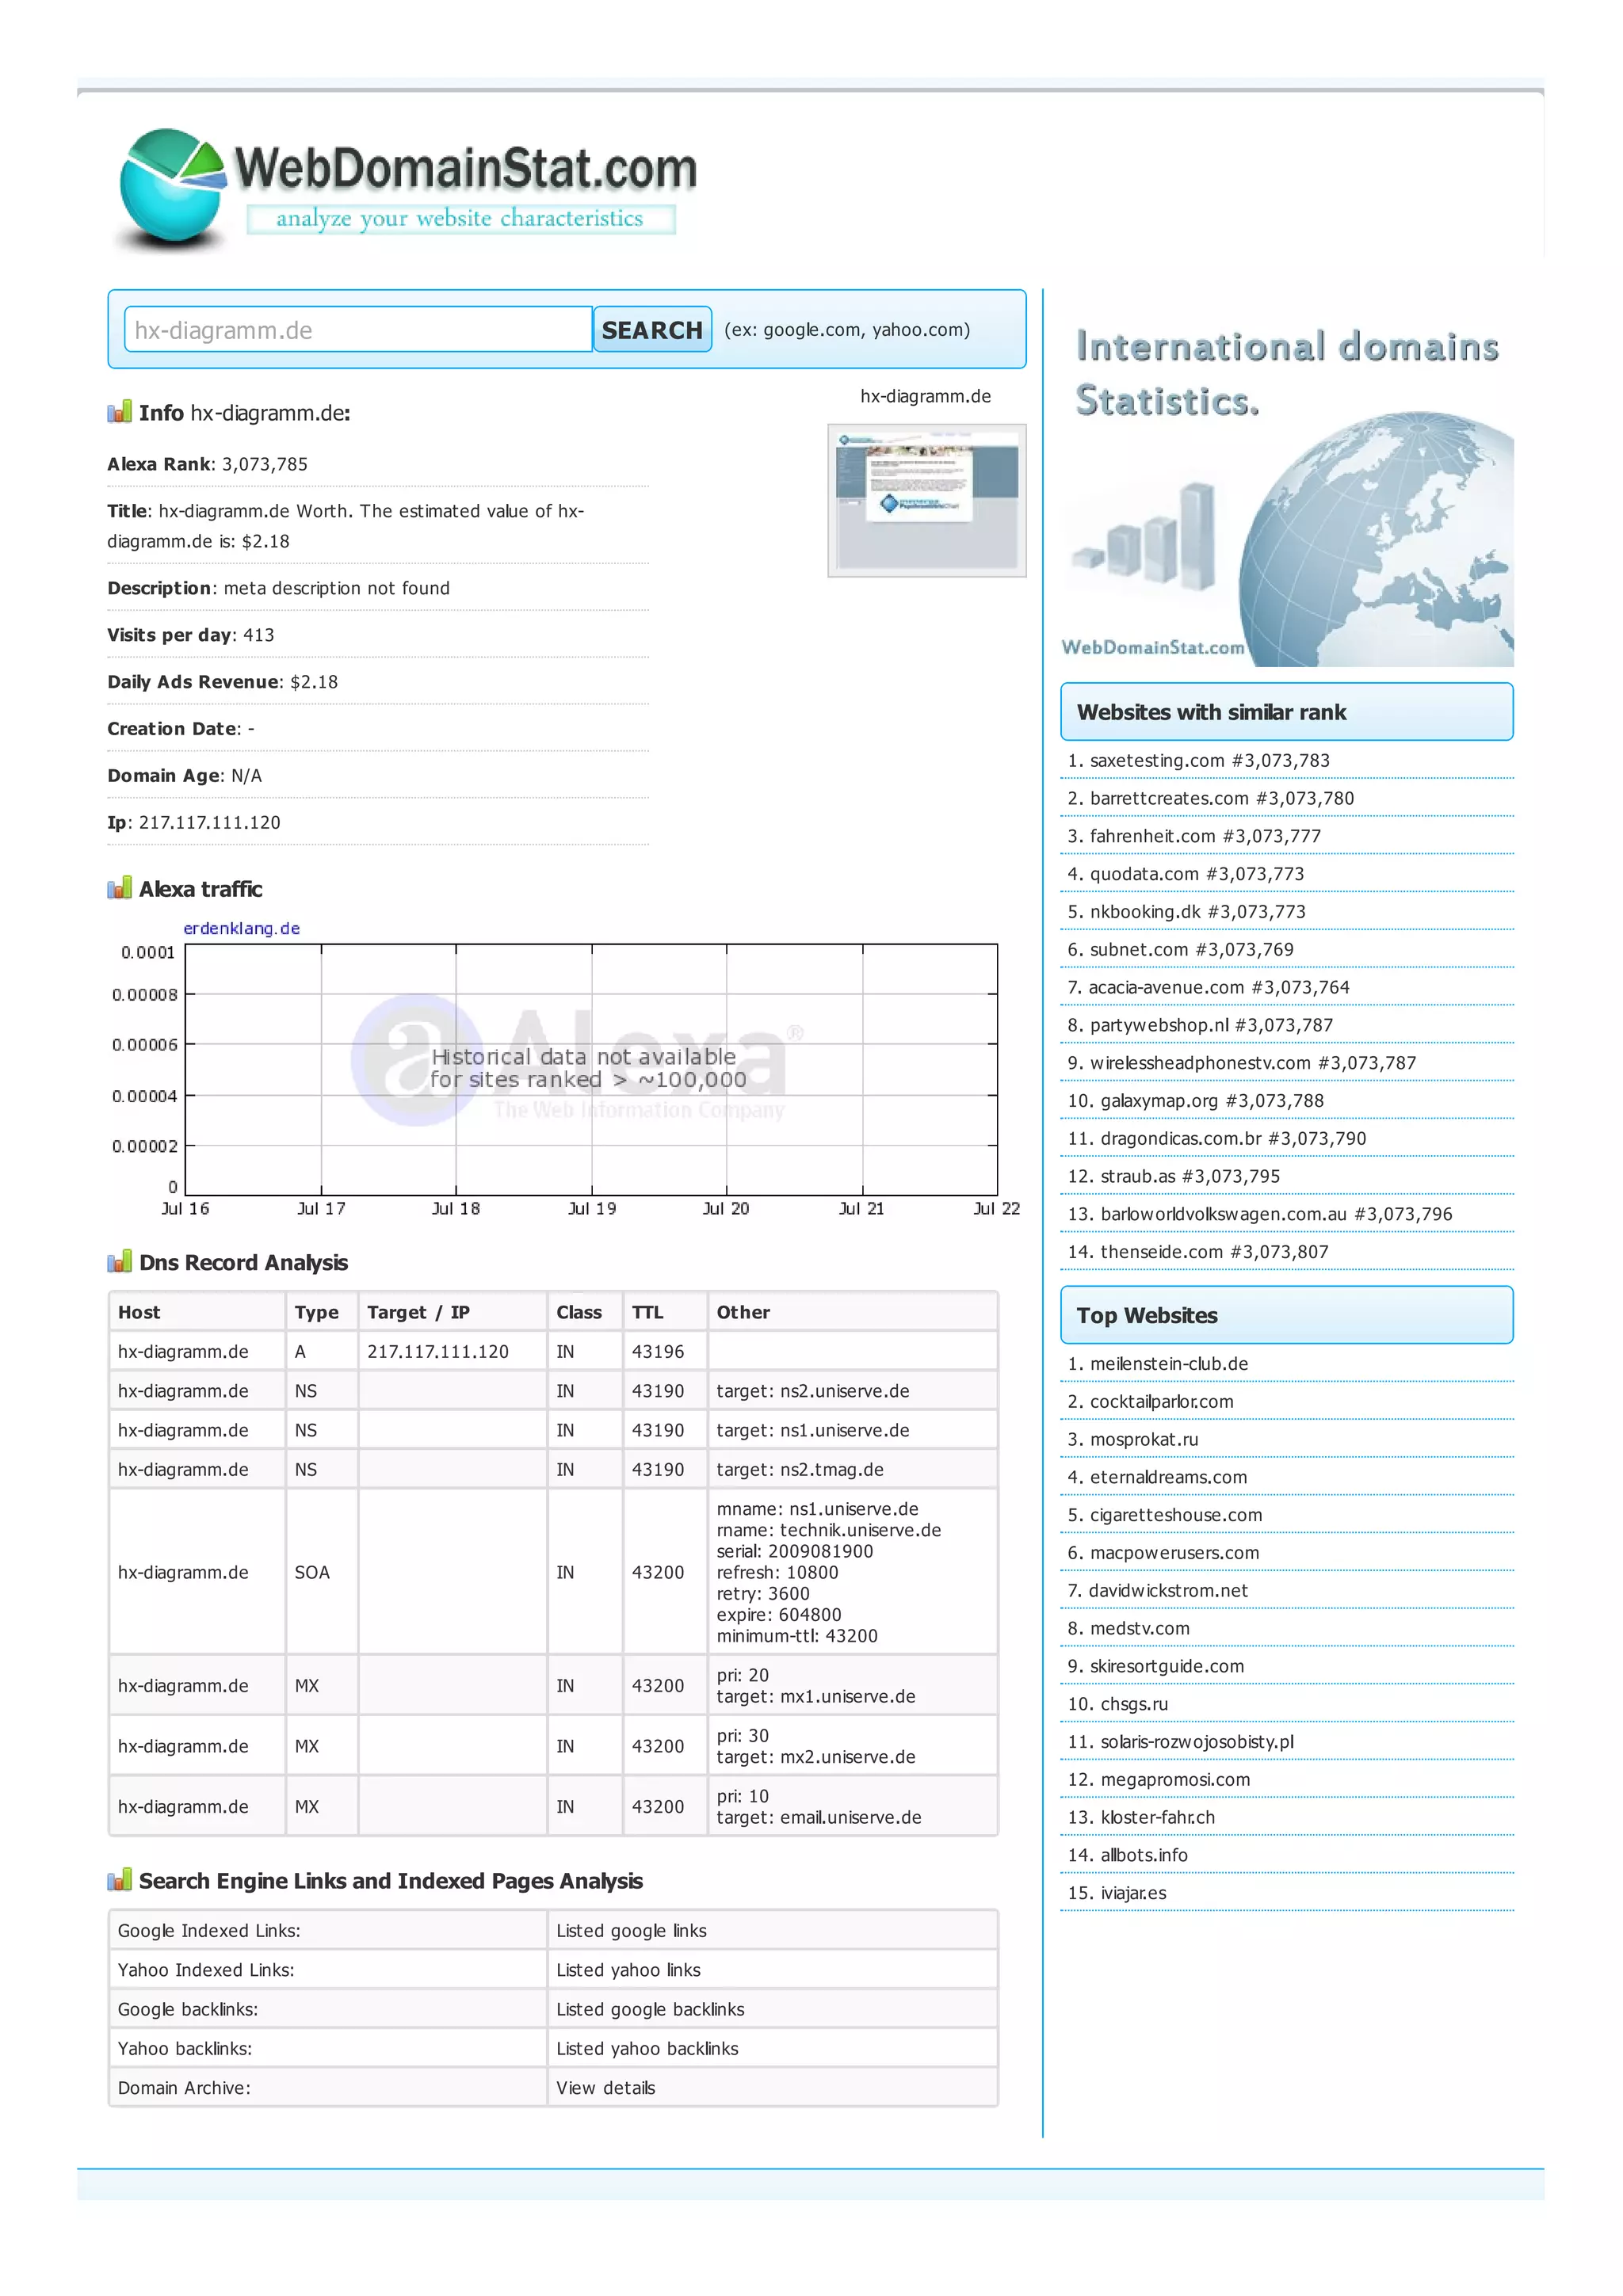Open skiresortguide.com link
Image resolution: width=1623 pixels, height=2296 pixels.
coord(1167,1666)
